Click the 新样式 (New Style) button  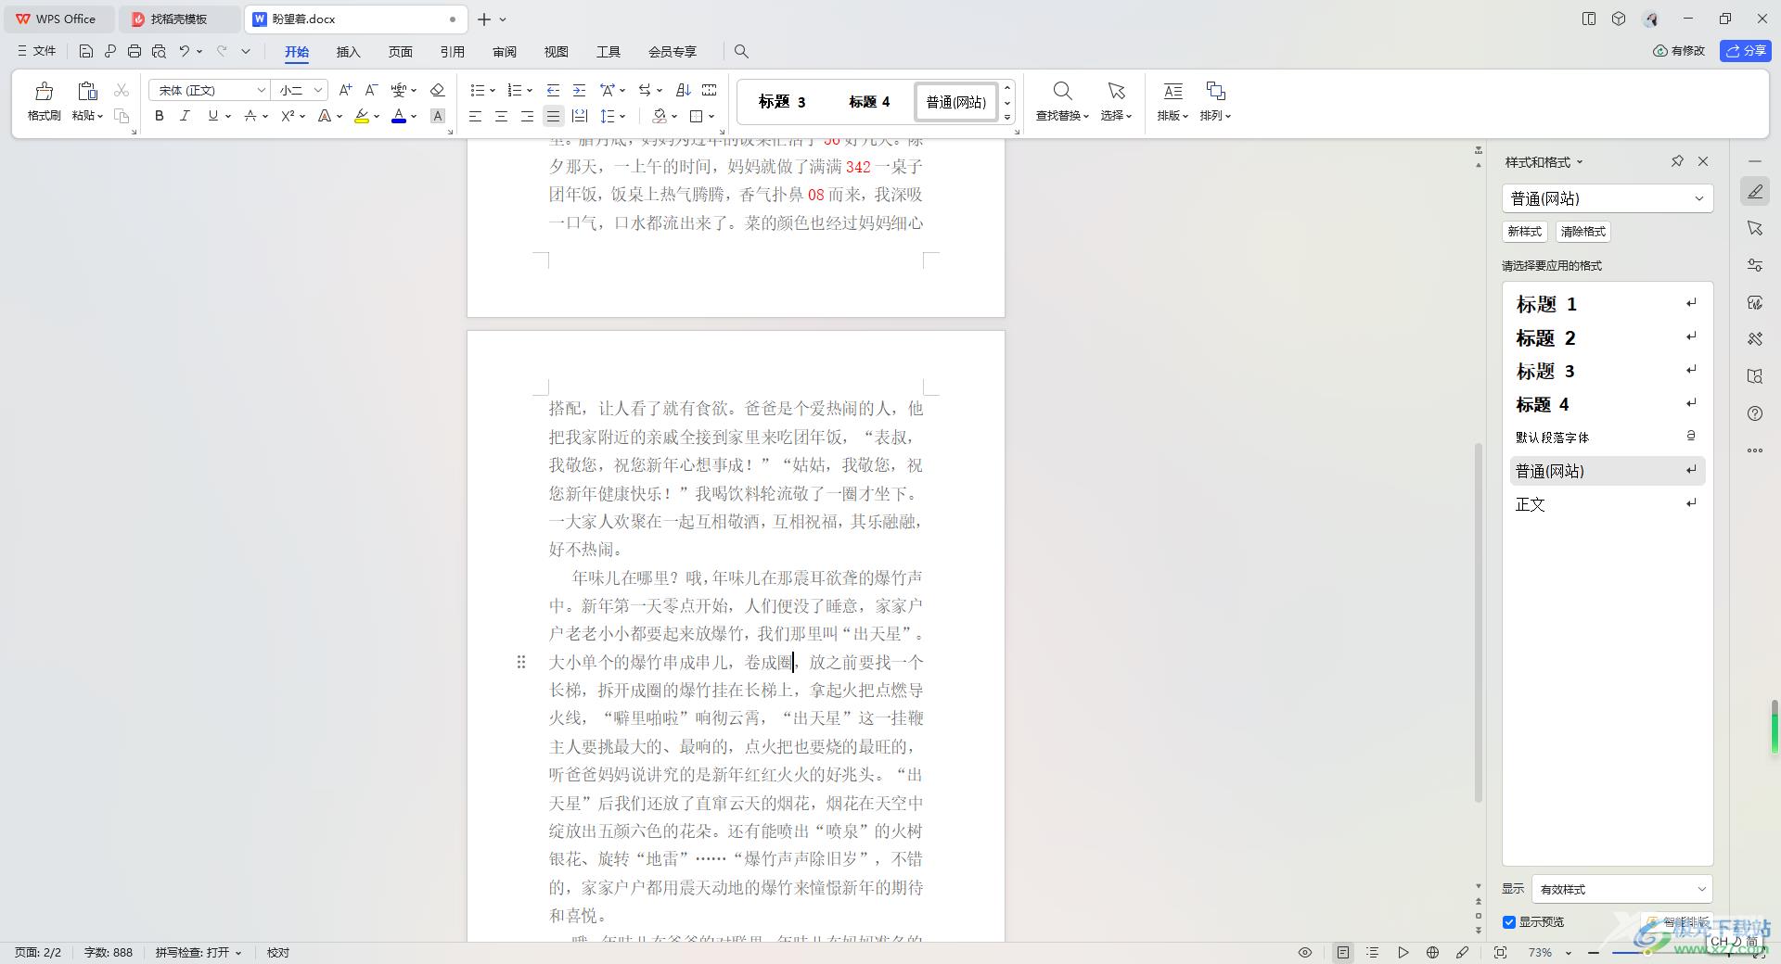pyautogui.click(x=1524, y=232)
